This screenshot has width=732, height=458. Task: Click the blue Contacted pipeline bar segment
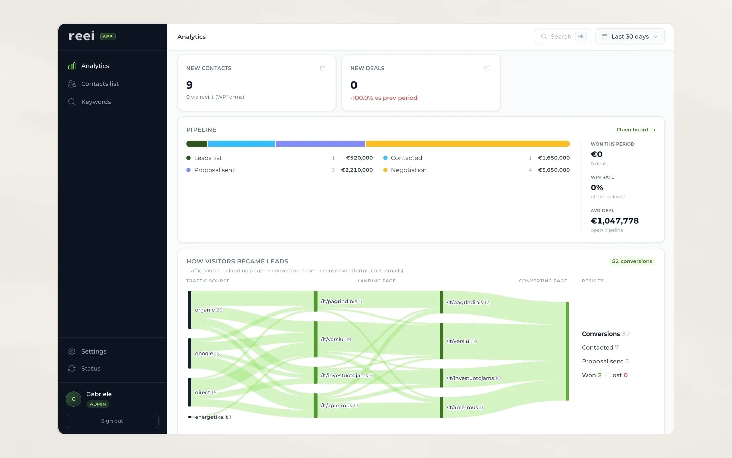pos(242,144)
